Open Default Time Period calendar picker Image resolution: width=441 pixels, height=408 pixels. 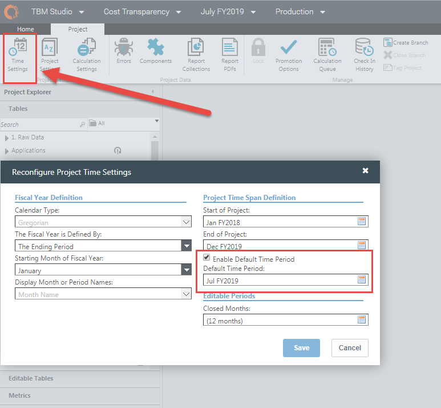361,279
